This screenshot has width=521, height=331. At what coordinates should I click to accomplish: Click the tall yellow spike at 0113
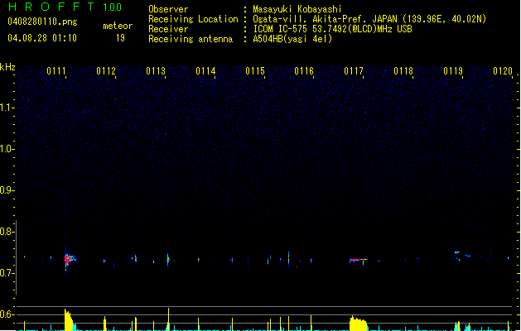click(168, 319)
